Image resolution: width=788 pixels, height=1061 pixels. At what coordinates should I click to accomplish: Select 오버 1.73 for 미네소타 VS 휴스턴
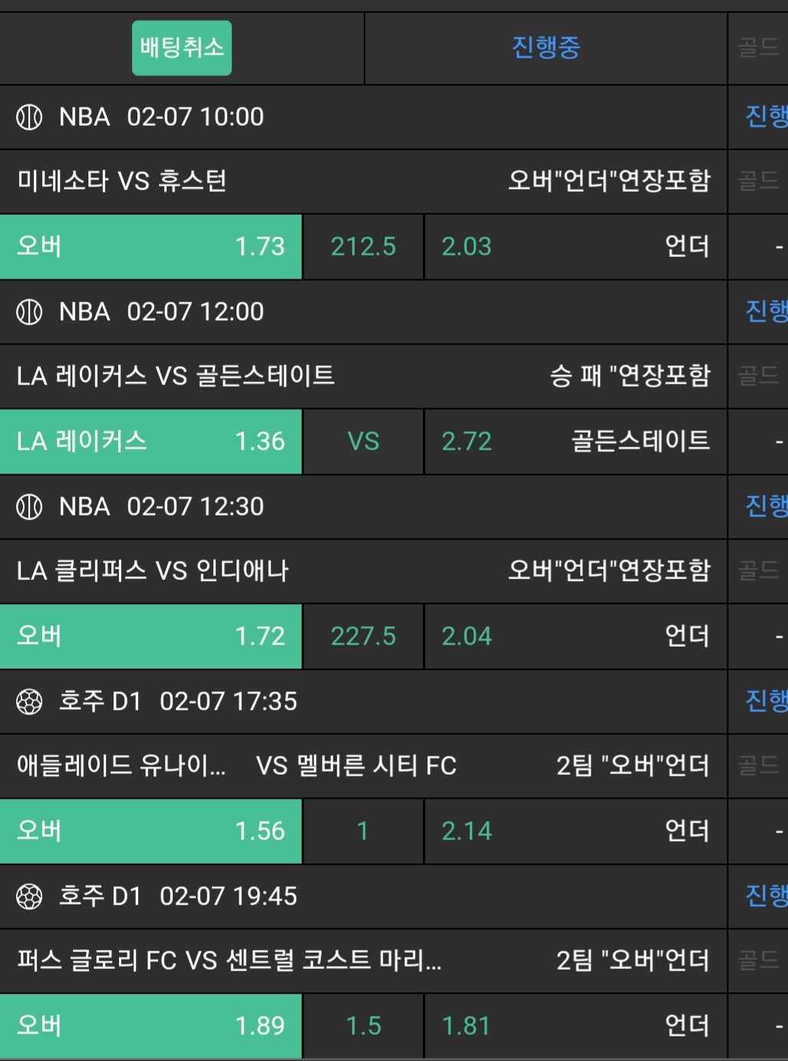pos(151,246)
